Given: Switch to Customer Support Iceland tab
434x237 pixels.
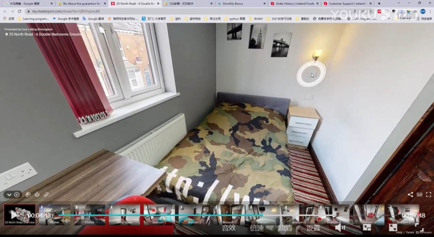Looking at the screenshot, I should [x=347, y=4].
